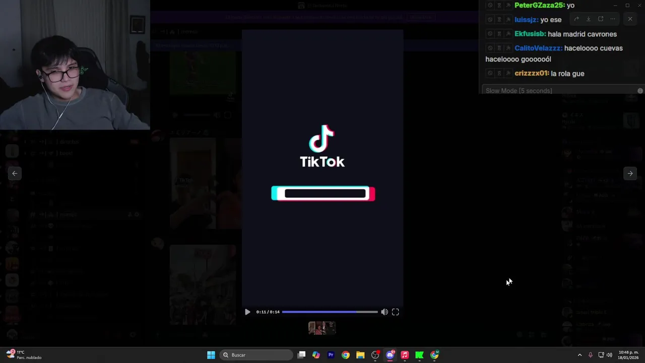Screen dimensions: 645x363
Task: Click the timeout hourglass beside CalitoVelazzz
Action: point(499,48)
